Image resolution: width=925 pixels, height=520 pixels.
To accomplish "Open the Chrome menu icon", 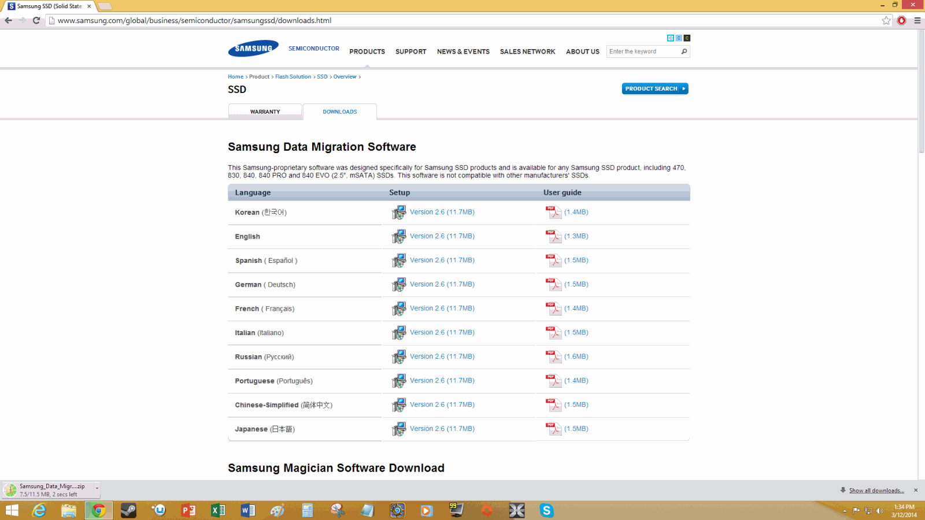I will [917, 20].
